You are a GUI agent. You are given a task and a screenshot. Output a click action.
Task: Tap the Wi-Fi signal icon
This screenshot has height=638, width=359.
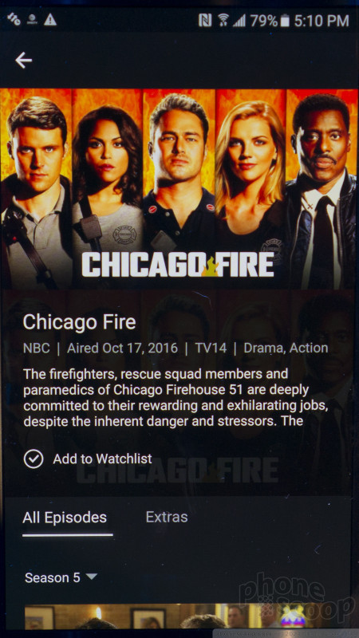[223, 20]
